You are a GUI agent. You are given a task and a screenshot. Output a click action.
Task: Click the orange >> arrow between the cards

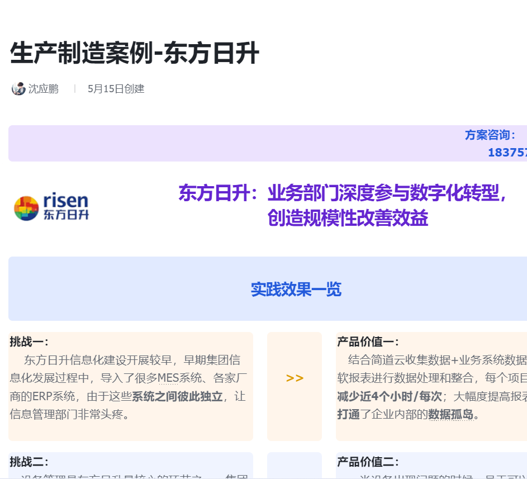(295, 378)
